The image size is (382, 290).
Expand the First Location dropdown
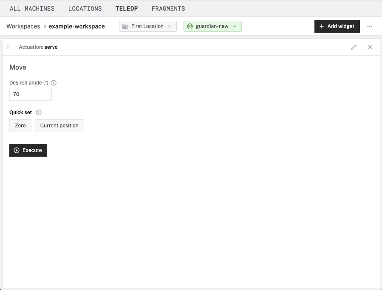point(147,26)
